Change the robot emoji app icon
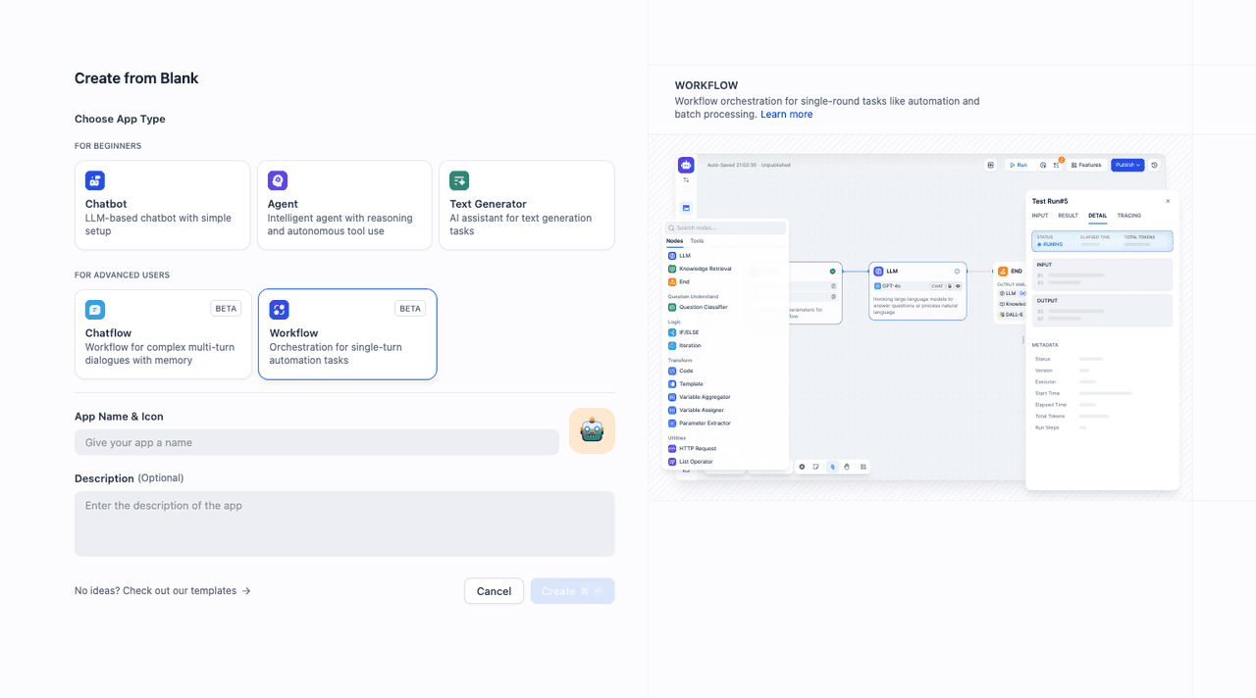The height and width of the screenshot is (698, 1256). coord(592,430)
